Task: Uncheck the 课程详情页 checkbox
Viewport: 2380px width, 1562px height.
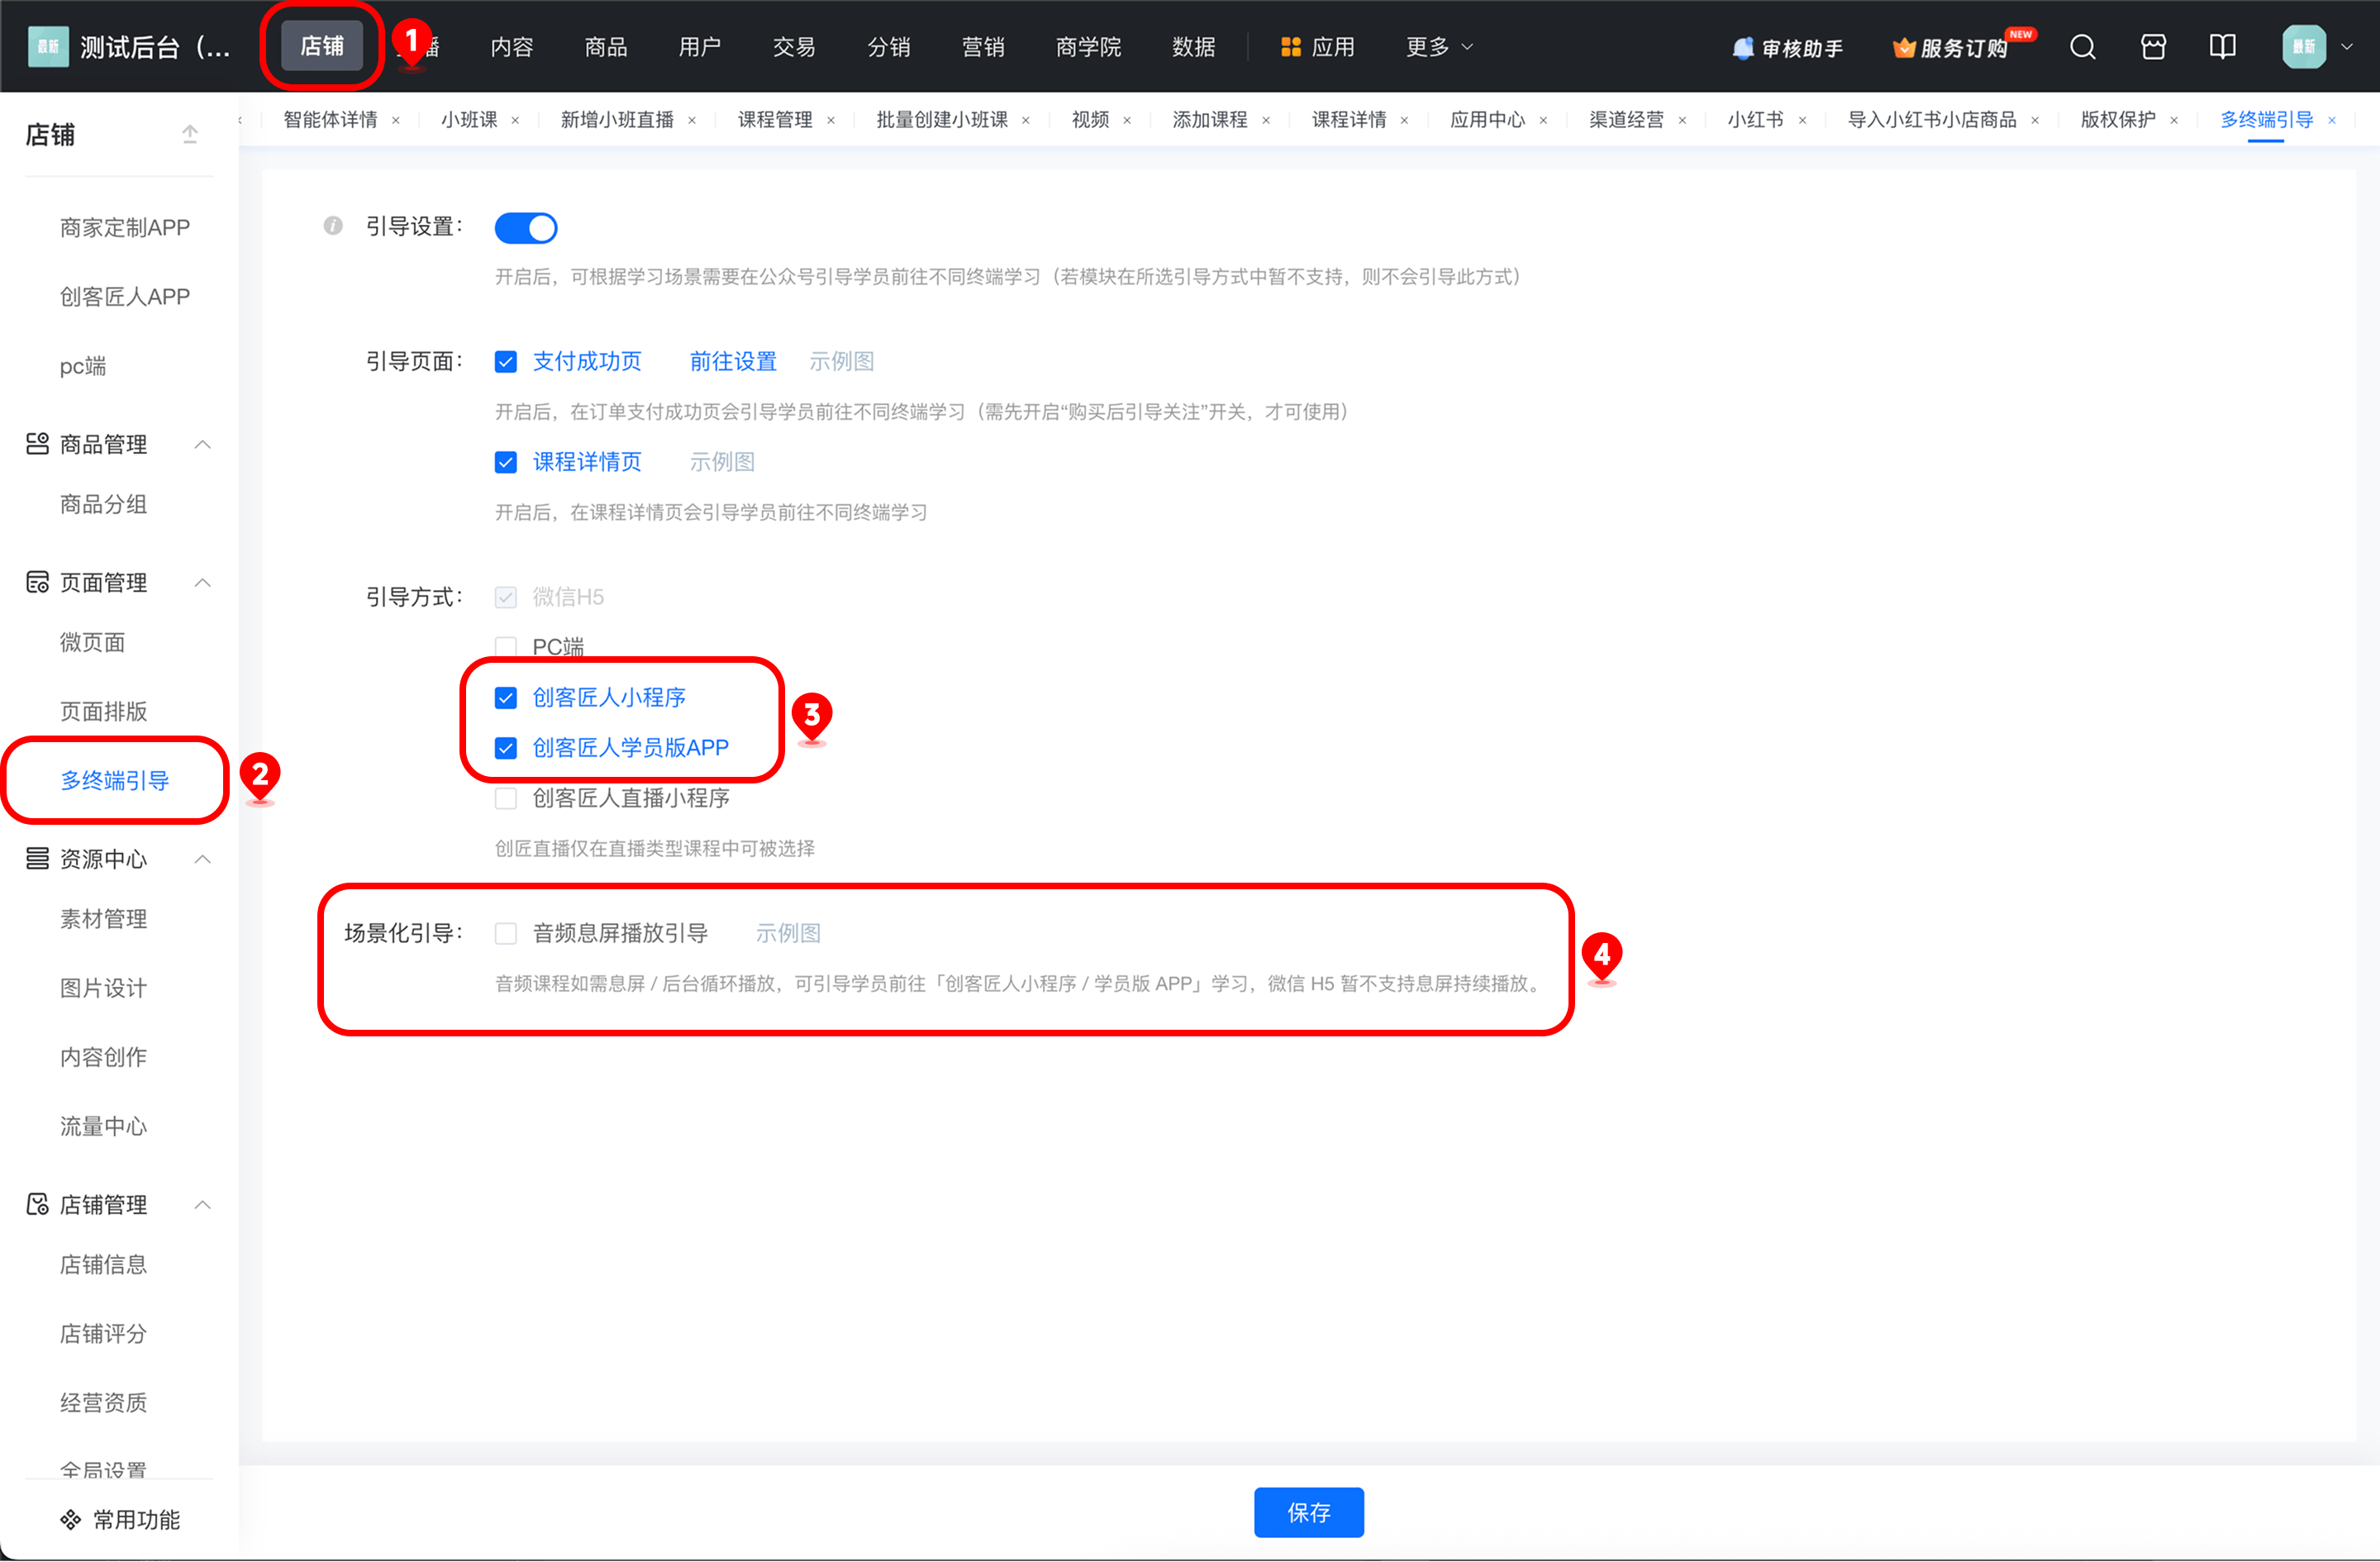Action: coord(506,462)
